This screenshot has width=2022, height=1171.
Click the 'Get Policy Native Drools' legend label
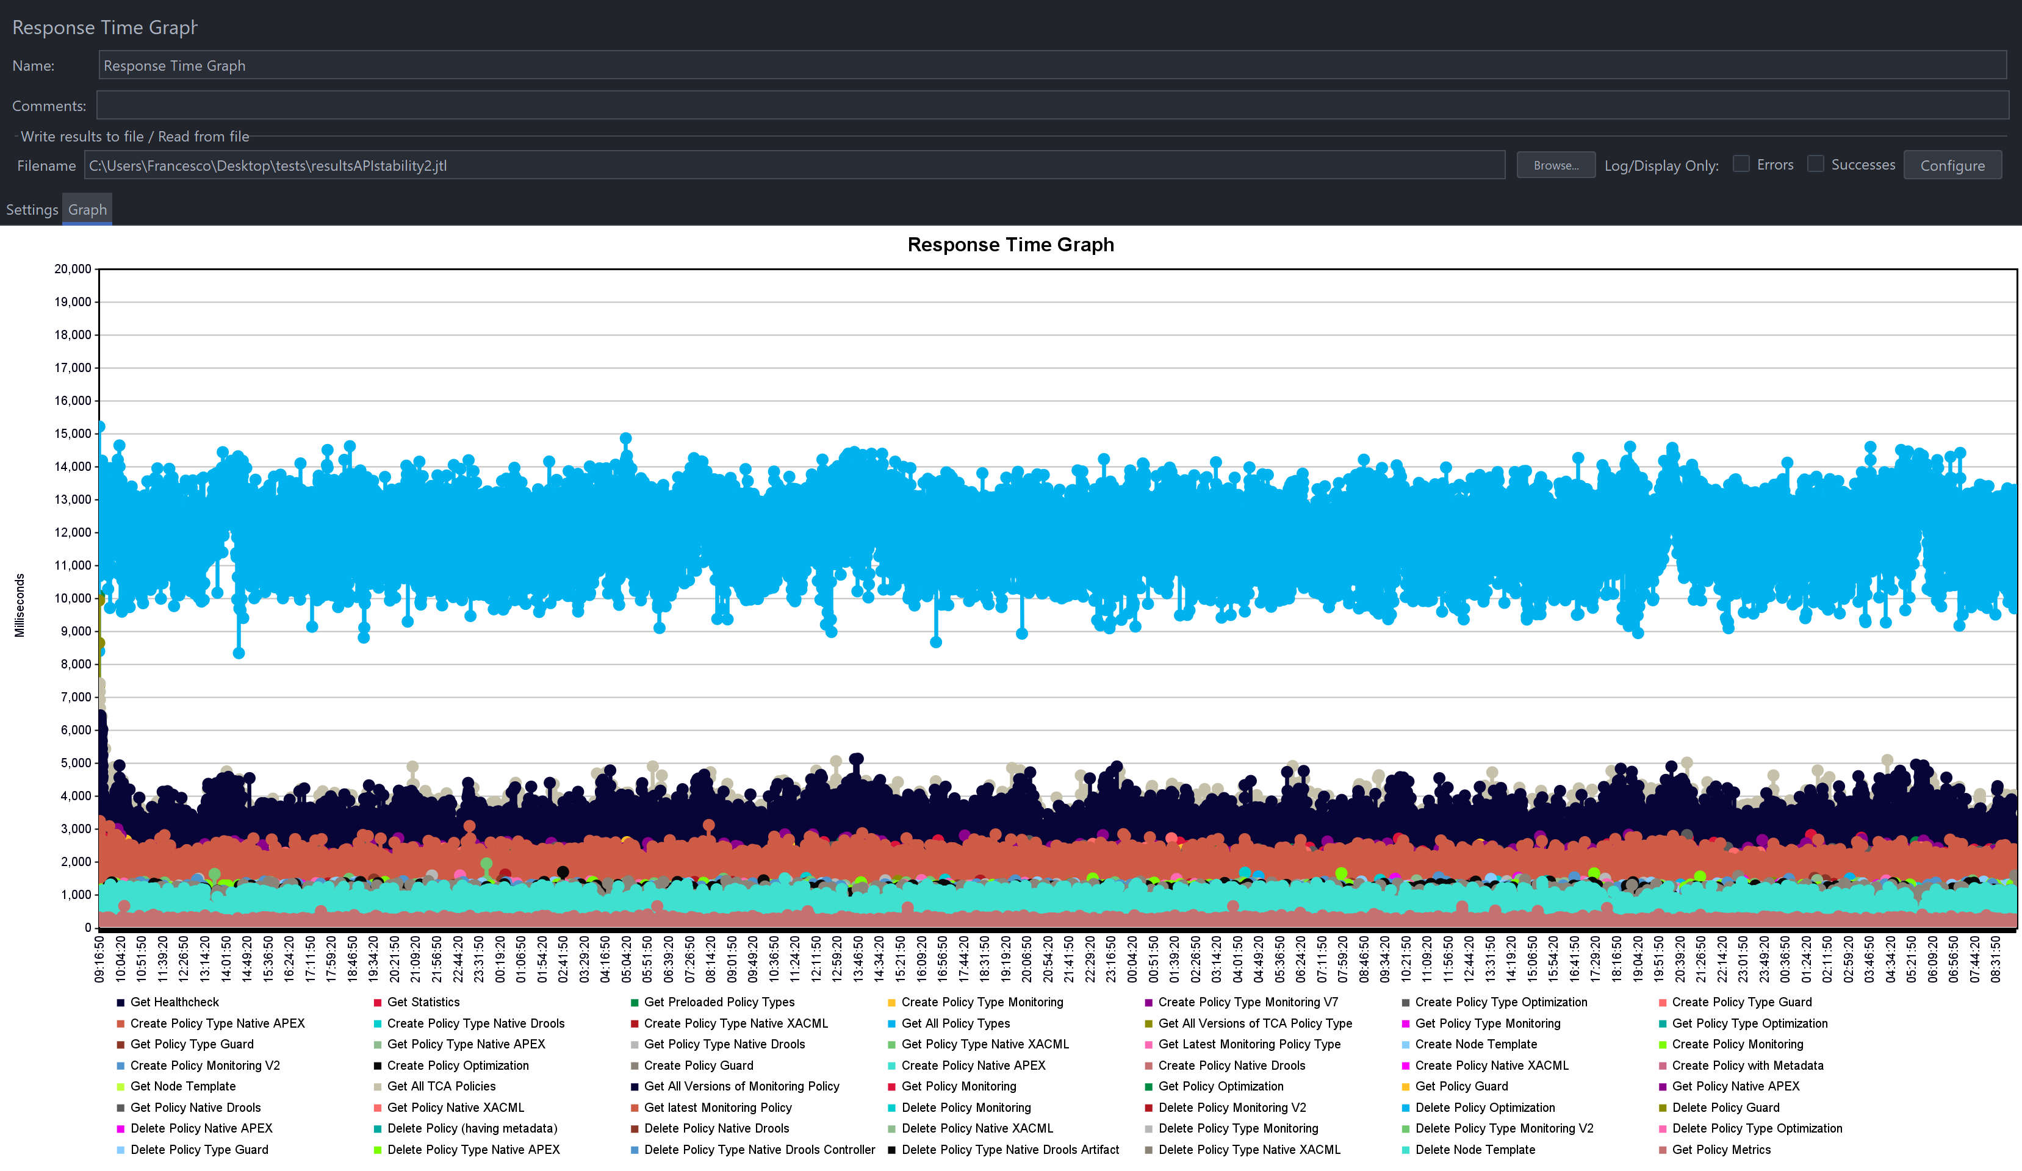pyautogui.click(x=195, y=1108)
